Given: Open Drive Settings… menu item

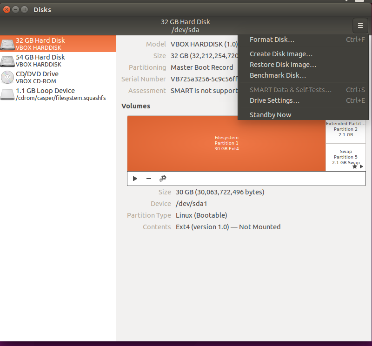Looking at the screenshot, I should (274, 100).
